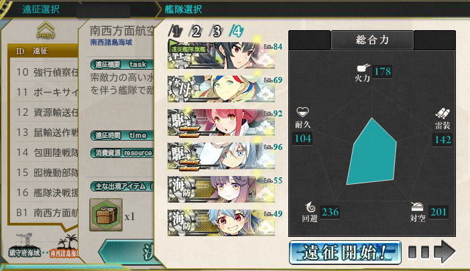This screenshot has height=271, width=470.
Task: Click the PREV up-chevron icon
Action: (x=46, y=29)
